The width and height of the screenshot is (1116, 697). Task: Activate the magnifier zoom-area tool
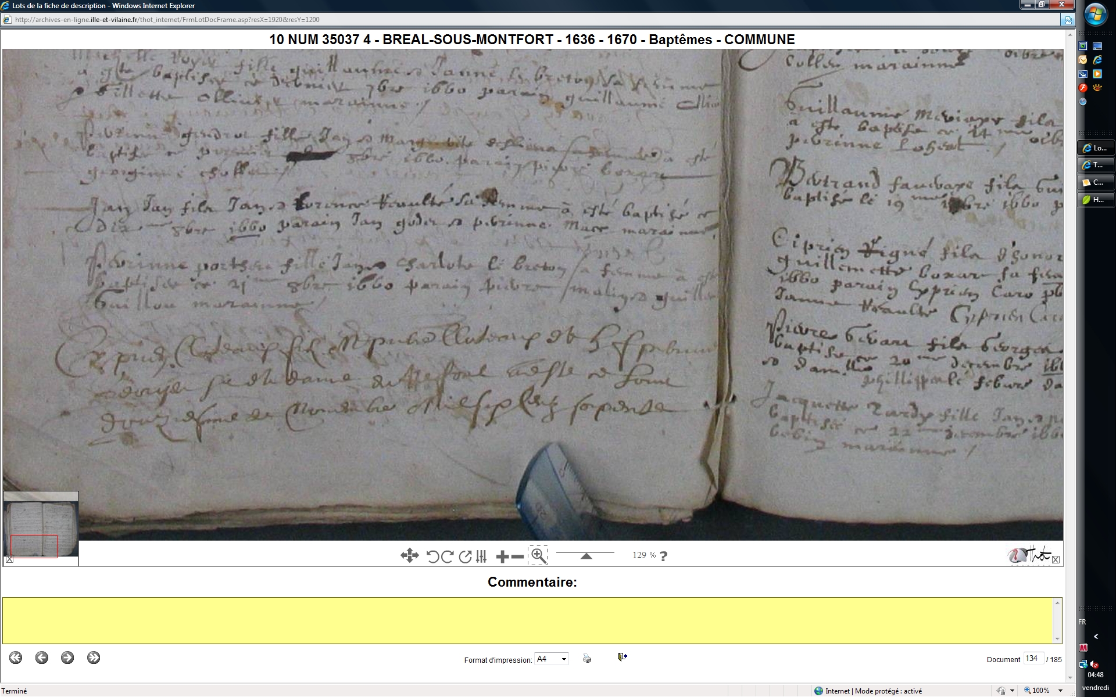(538, 556)
